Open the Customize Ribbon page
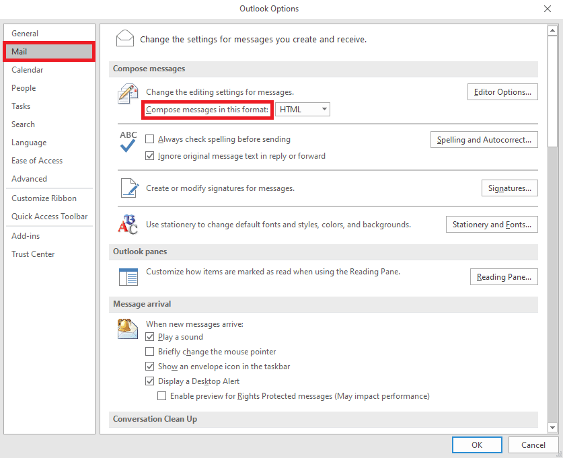This screenshot has height=458, width=563. click(49, 198)
